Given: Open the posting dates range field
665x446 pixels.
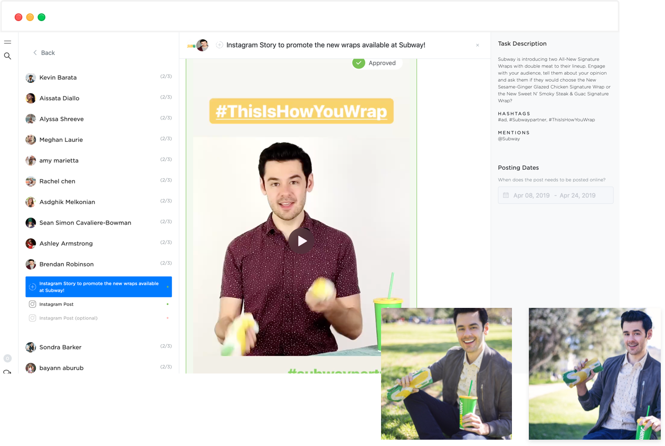Looking at the screenshot, I should pos(556,195).
